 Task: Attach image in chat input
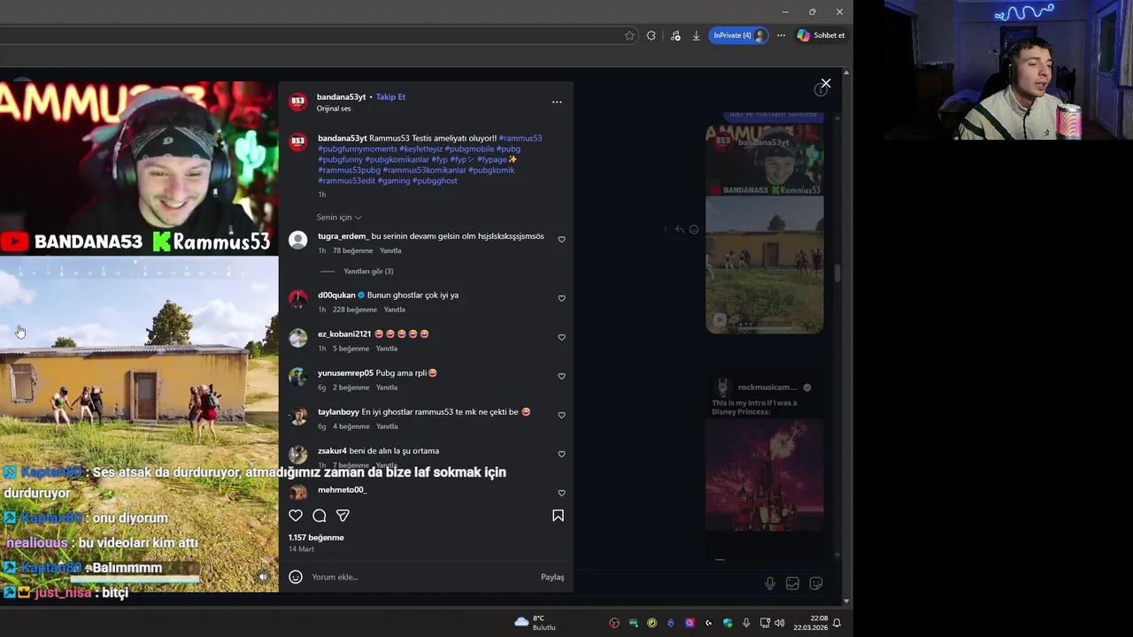tap(792, 583)
